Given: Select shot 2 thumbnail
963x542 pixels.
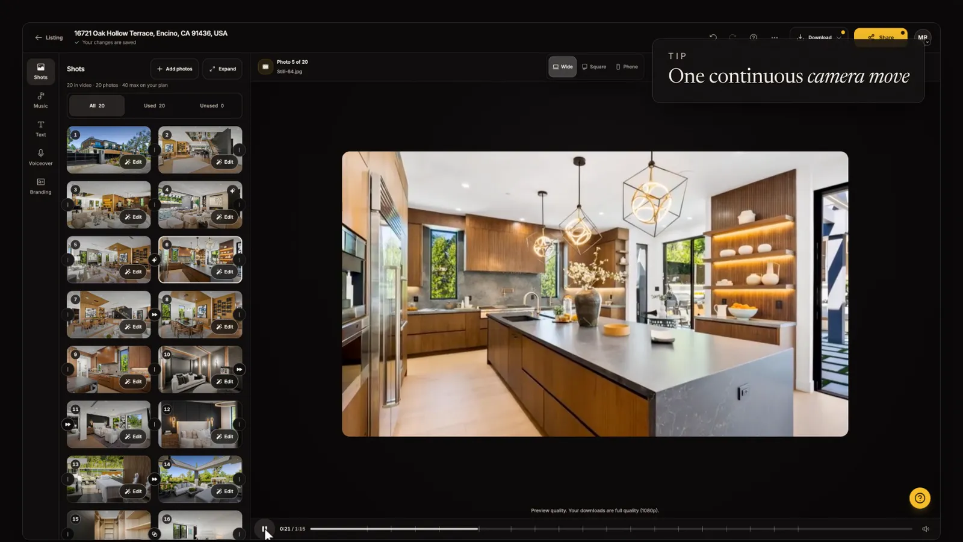Looking at the screenshot, I should tap(200, 150).
